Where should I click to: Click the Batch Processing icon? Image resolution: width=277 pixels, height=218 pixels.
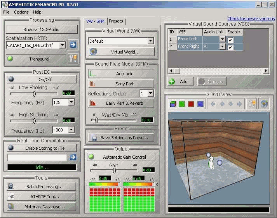pos(11,186)
